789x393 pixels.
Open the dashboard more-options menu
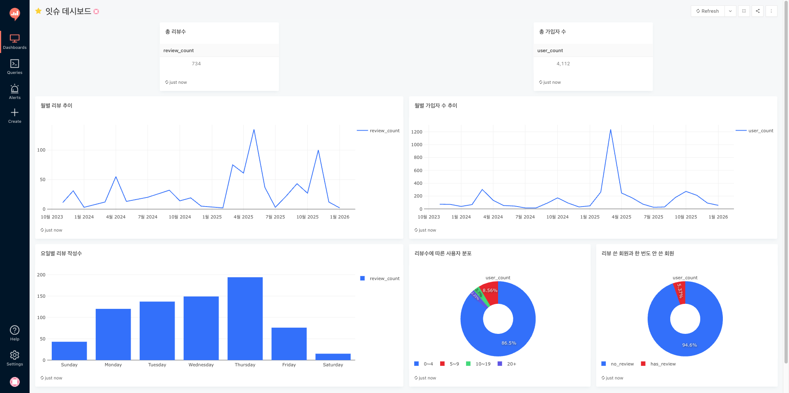(771, 11)
